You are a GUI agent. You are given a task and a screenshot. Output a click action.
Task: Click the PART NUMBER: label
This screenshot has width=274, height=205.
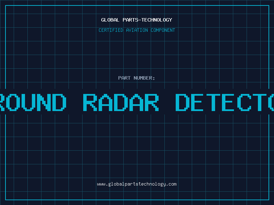(x=136, y=78)
